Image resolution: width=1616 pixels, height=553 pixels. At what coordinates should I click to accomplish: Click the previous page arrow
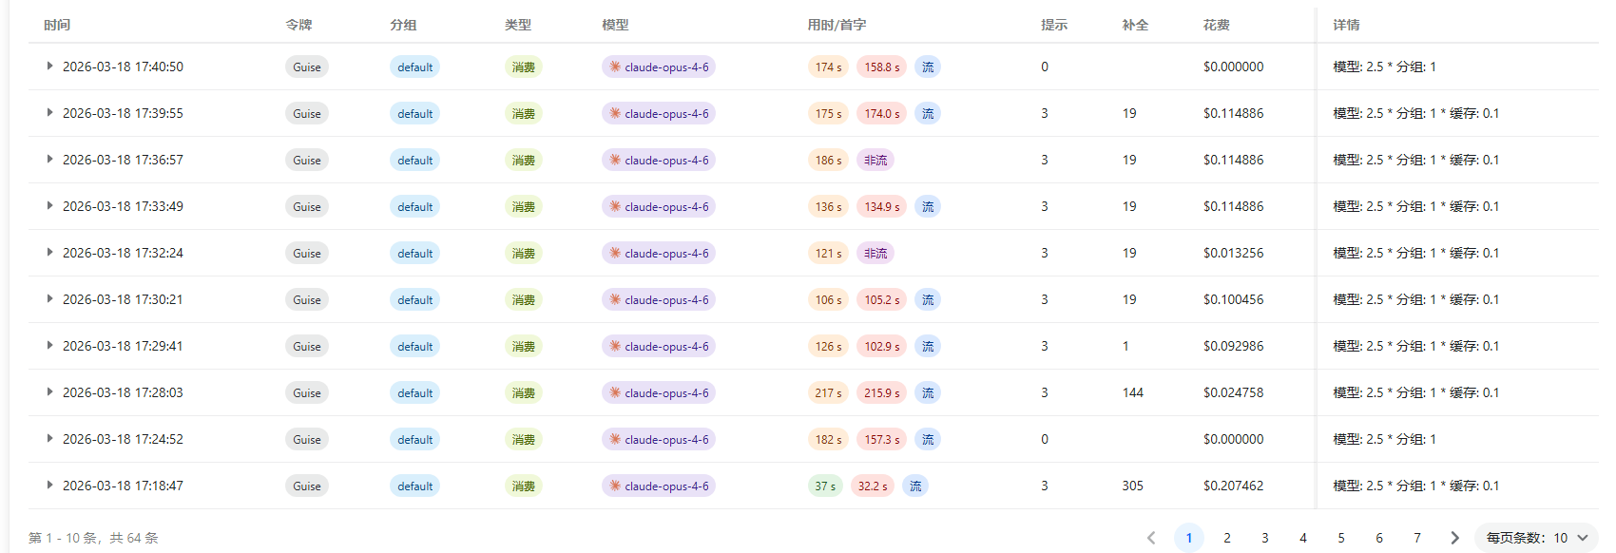click(x=1151, y=538)
